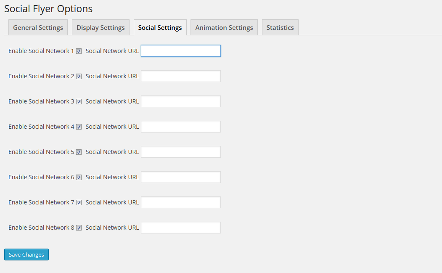Toggle Enable Social Network 8 checkbox
The image size is (442, 273).
(79, 228)
